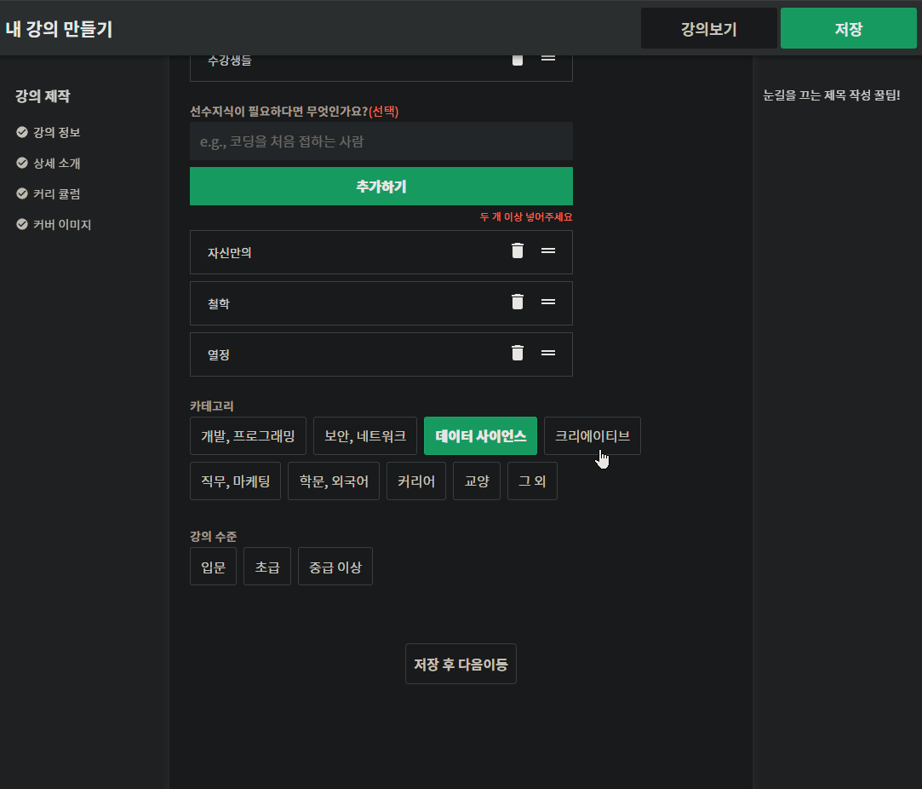Screen dimensions: 922x789
Task: Click the 내 강의 만들기 page title
Action: click(59, 29)
